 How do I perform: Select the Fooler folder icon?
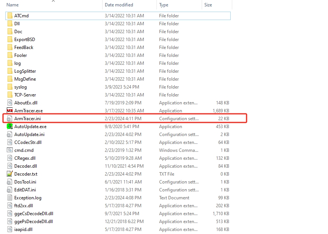tap(10, 55)
